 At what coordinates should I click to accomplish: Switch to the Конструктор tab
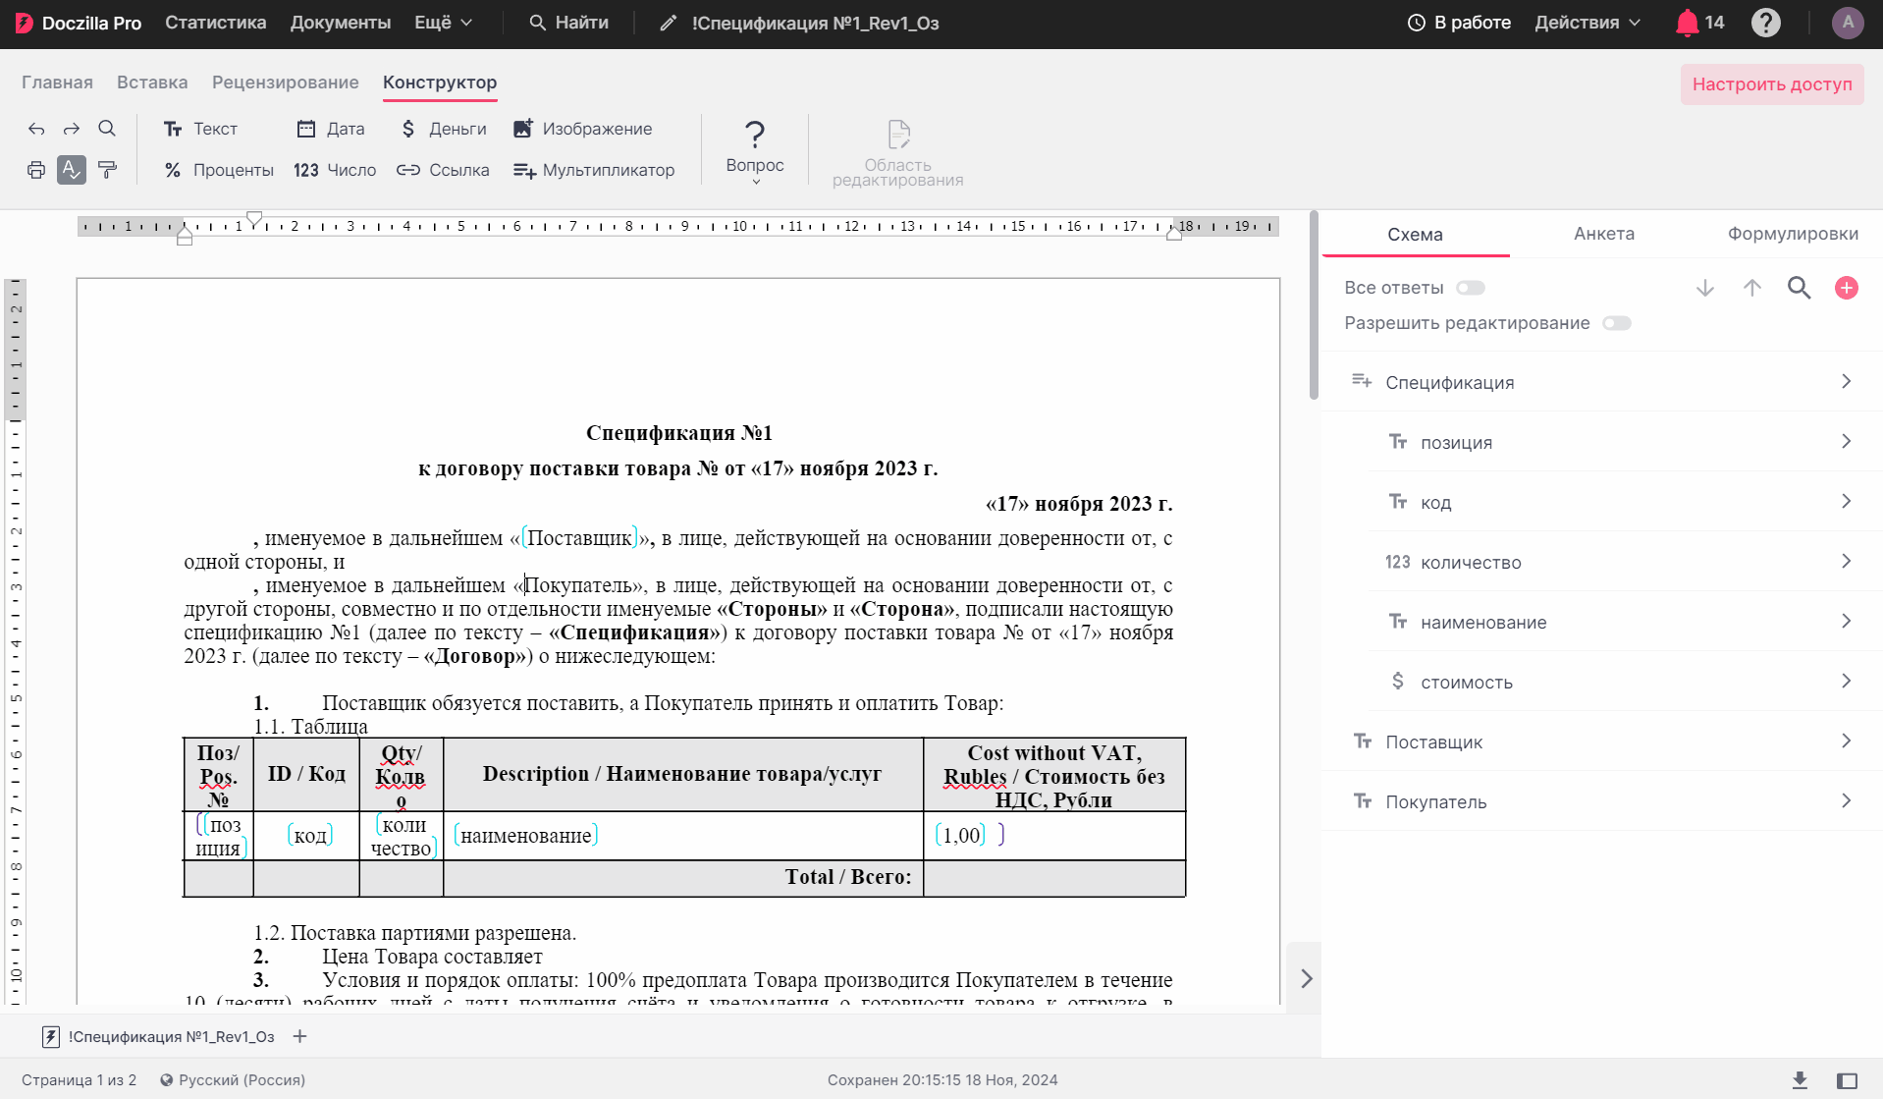click(440, 82)
